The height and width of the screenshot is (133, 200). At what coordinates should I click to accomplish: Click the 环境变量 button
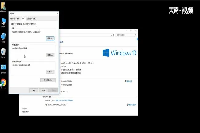(48, 80)
